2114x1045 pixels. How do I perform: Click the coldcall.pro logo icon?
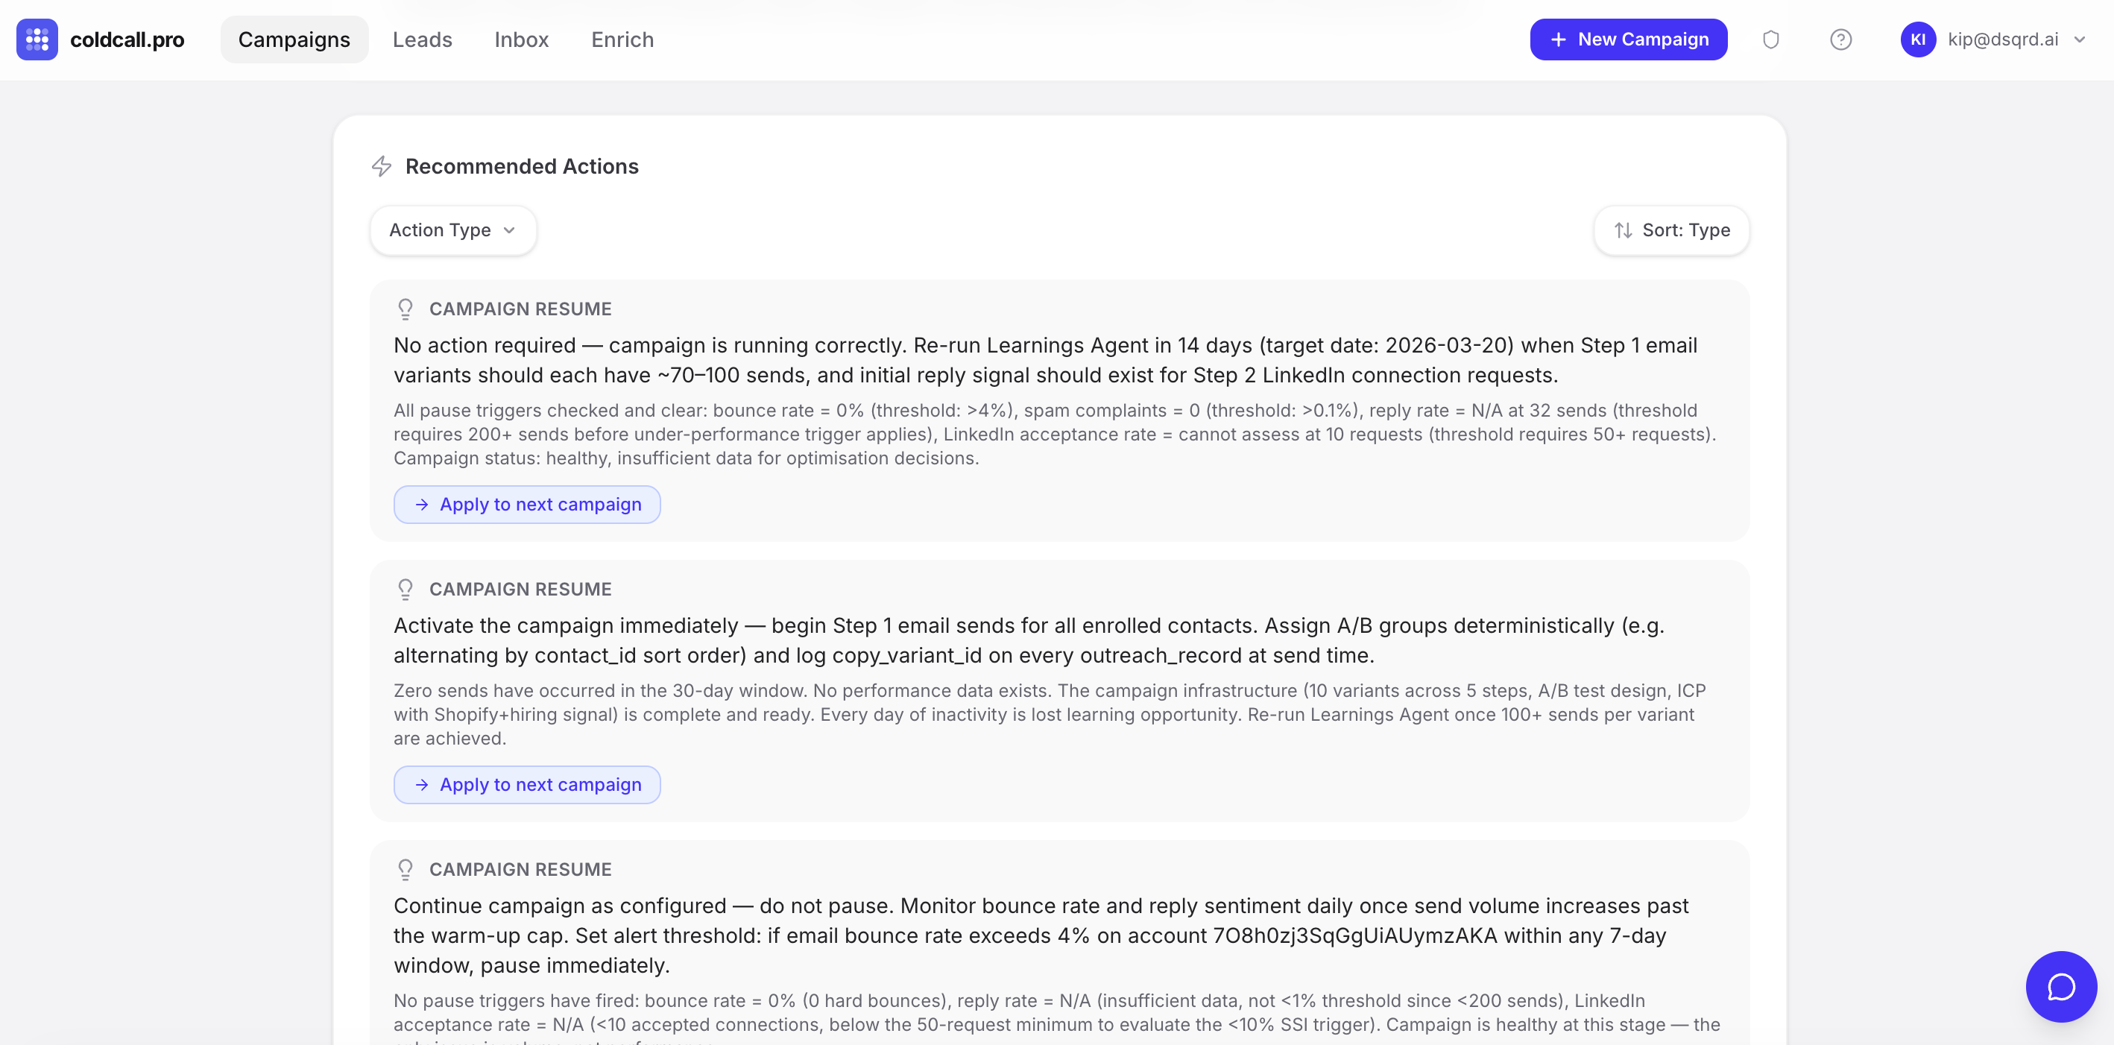point(37,40)
